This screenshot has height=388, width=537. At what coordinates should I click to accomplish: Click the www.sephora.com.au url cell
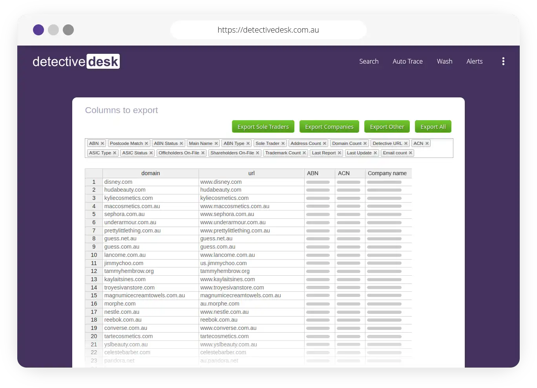pos(252,214)
